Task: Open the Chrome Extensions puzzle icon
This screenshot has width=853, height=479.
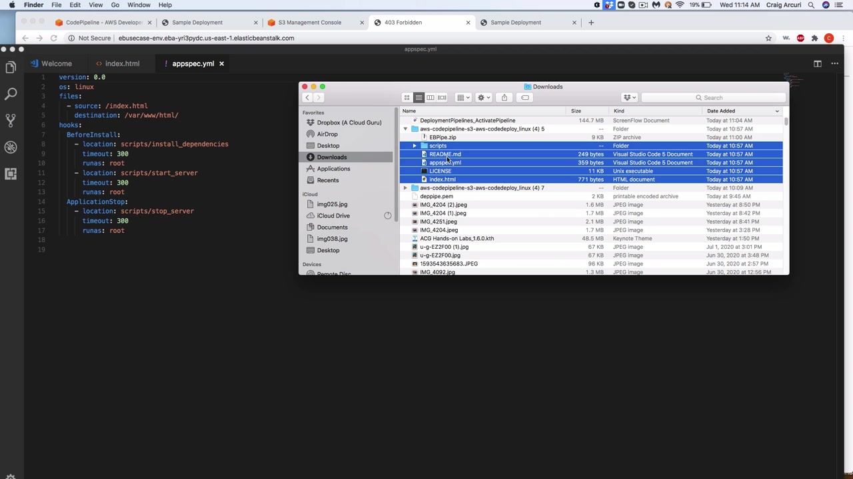Action: tap(814, 38)
